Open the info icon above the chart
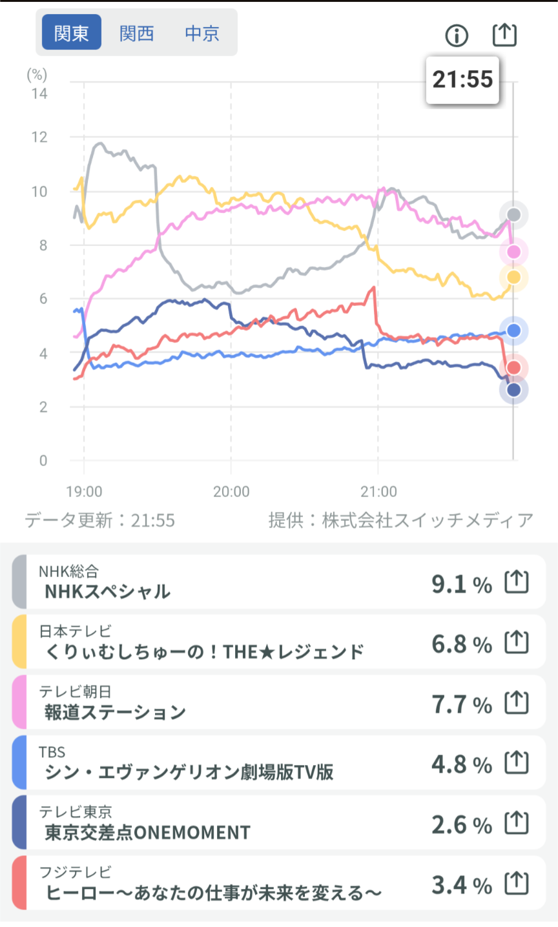This screenshot has height=927, width=558. [x=457, y=36]
